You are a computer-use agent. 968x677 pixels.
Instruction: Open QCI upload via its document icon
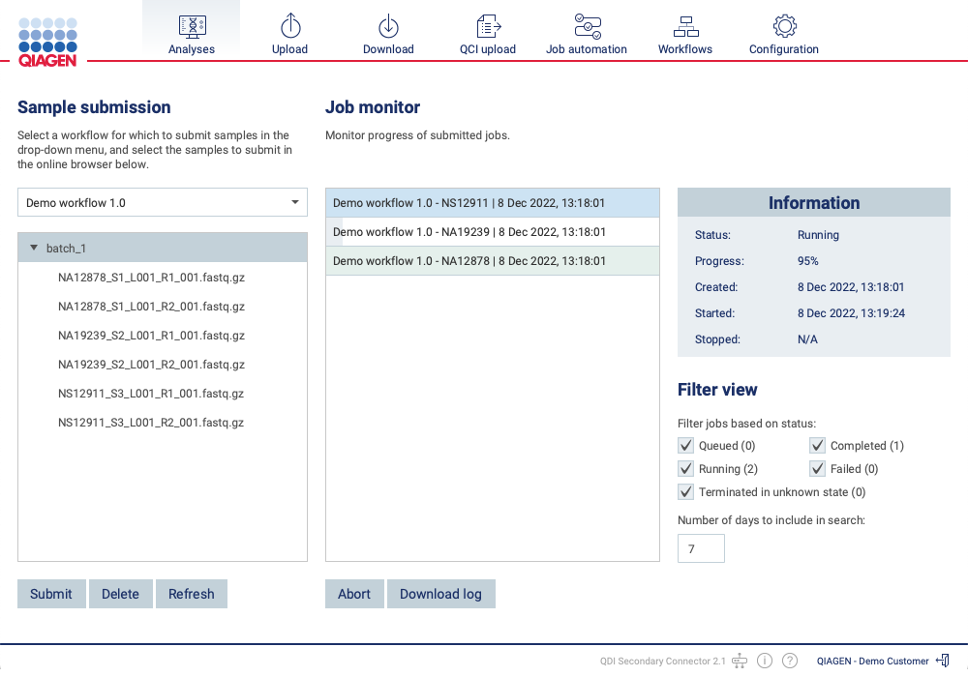pos(487,26)
